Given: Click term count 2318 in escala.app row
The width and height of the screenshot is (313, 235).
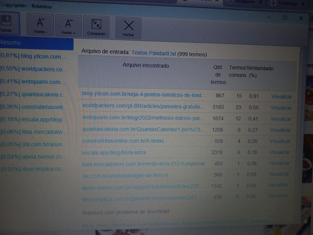Looking at the screenshot, I should pyautogui.click(x=217, y=152).
